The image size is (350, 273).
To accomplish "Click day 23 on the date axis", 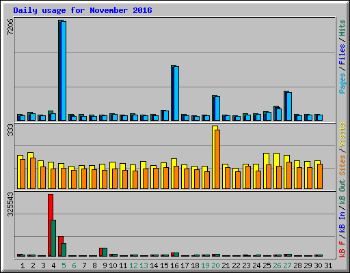I will click(x=246, y=265).
